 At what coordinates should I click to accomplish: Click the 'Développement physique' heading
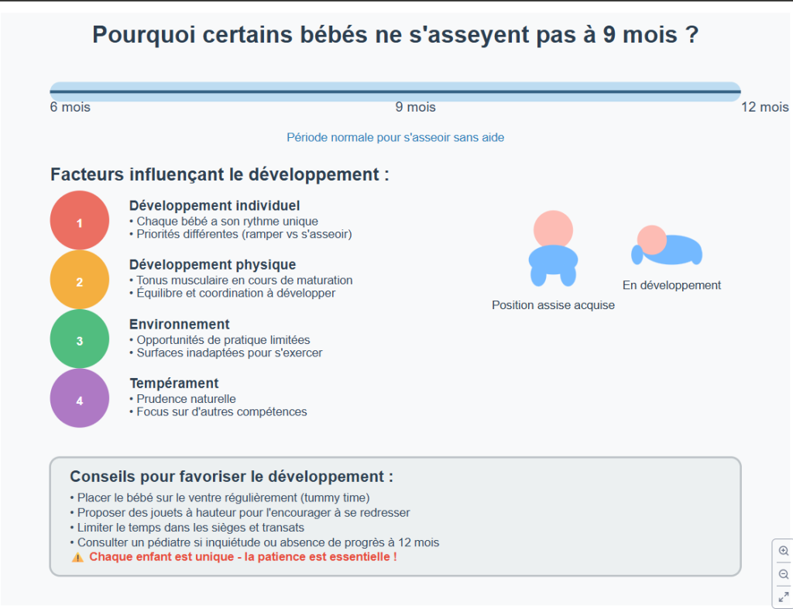point(212,265)
